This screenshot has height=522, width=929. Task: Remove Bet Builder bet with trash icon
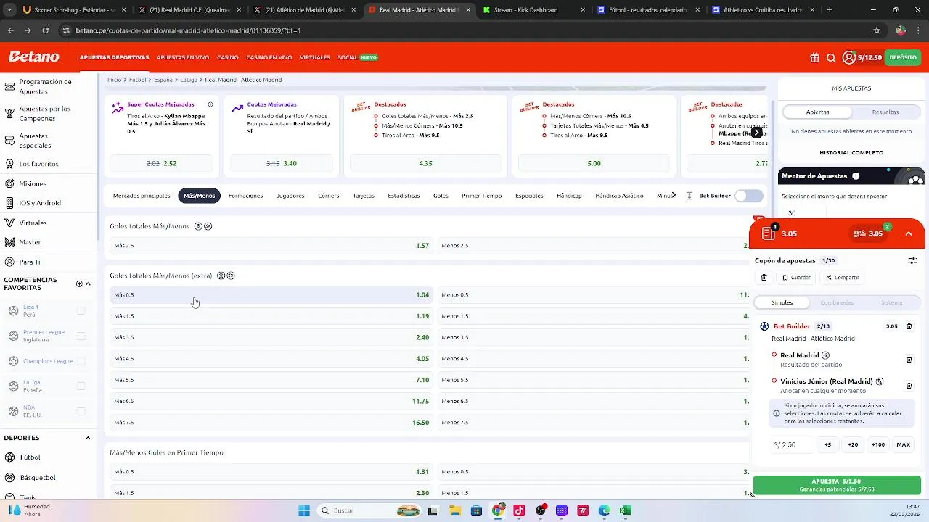pyautogui.click(x=909, y=326)
